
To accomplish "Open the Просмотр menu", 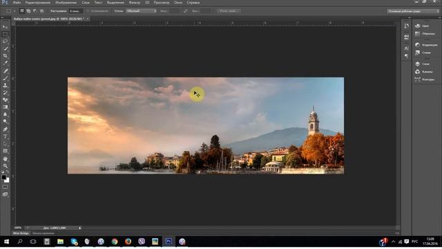I will 162,3.
